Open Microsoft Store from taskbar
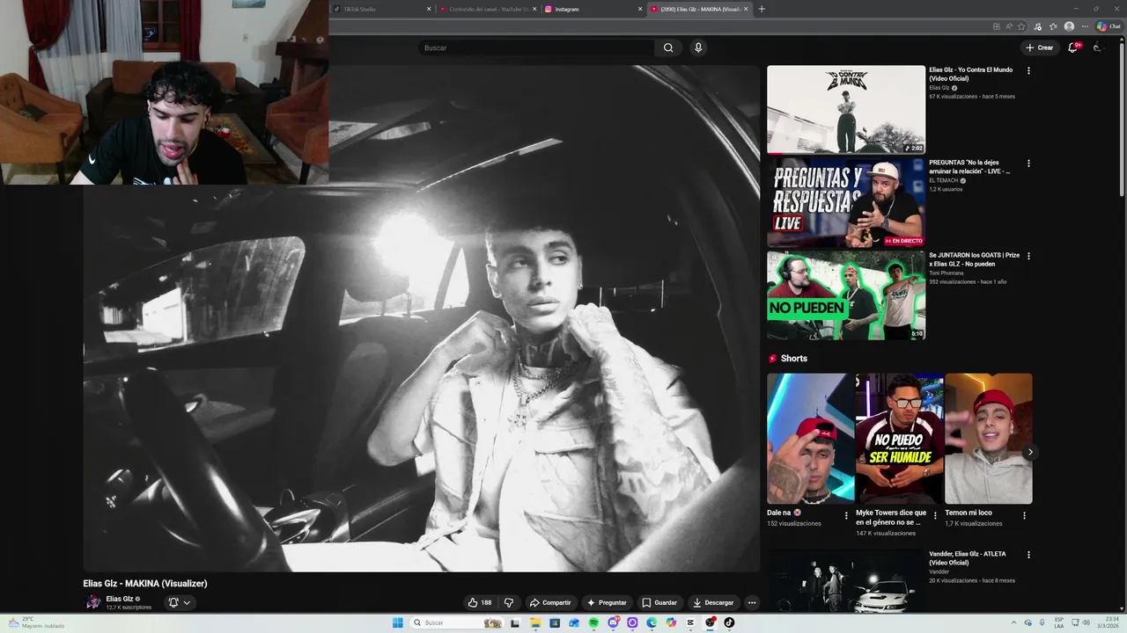Screen dimensions: 1127x633 [555, 622]
